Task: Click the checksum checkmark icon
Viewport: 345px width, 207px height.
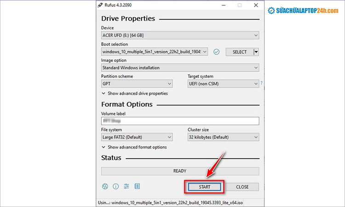Action: click(217, 52)
